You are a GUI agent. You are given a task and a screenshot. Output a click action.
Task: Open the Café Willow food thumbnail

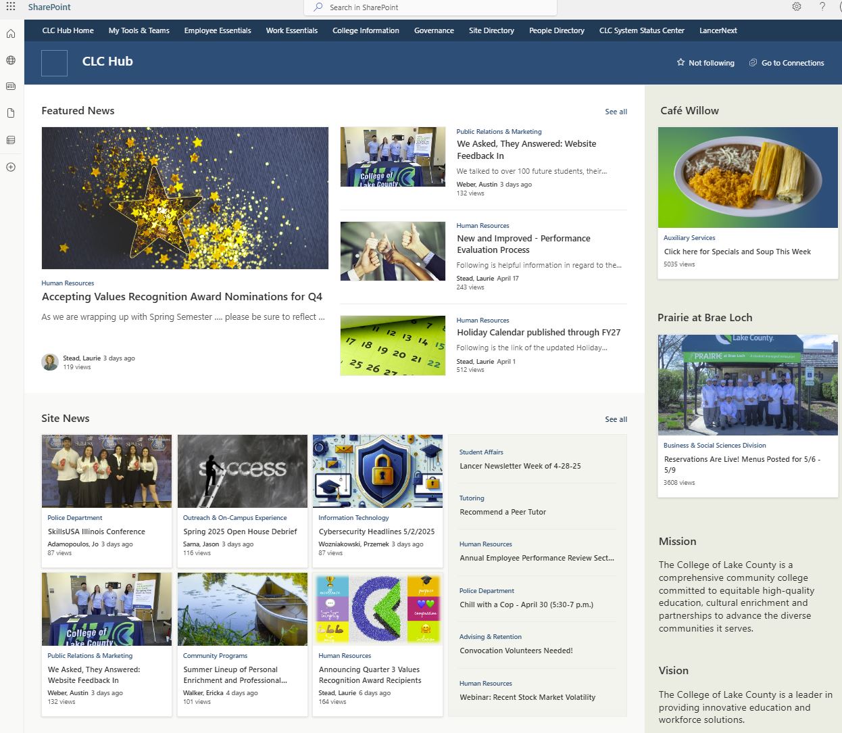(747, 177)
